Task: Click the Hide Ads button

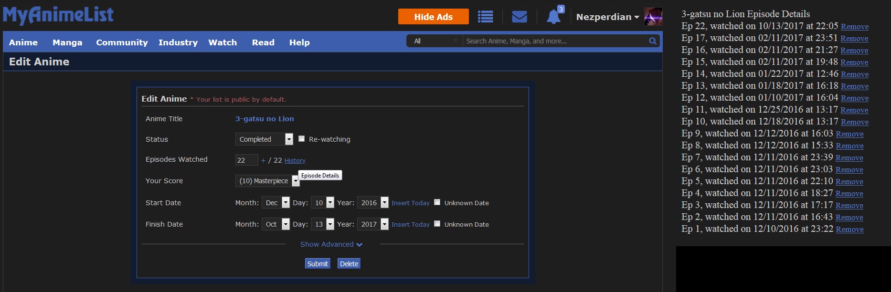Action: click(433, 17)
